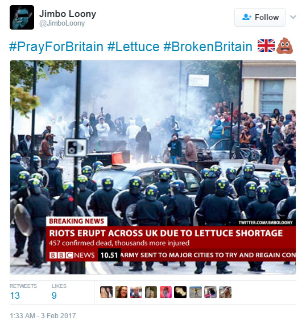Click the @JimboLoony handle

[x=62, y=23]
